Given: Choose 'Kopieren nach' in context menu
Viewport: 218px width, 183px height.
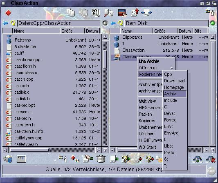Looking at the screenshot, I should tap(150, 74).
